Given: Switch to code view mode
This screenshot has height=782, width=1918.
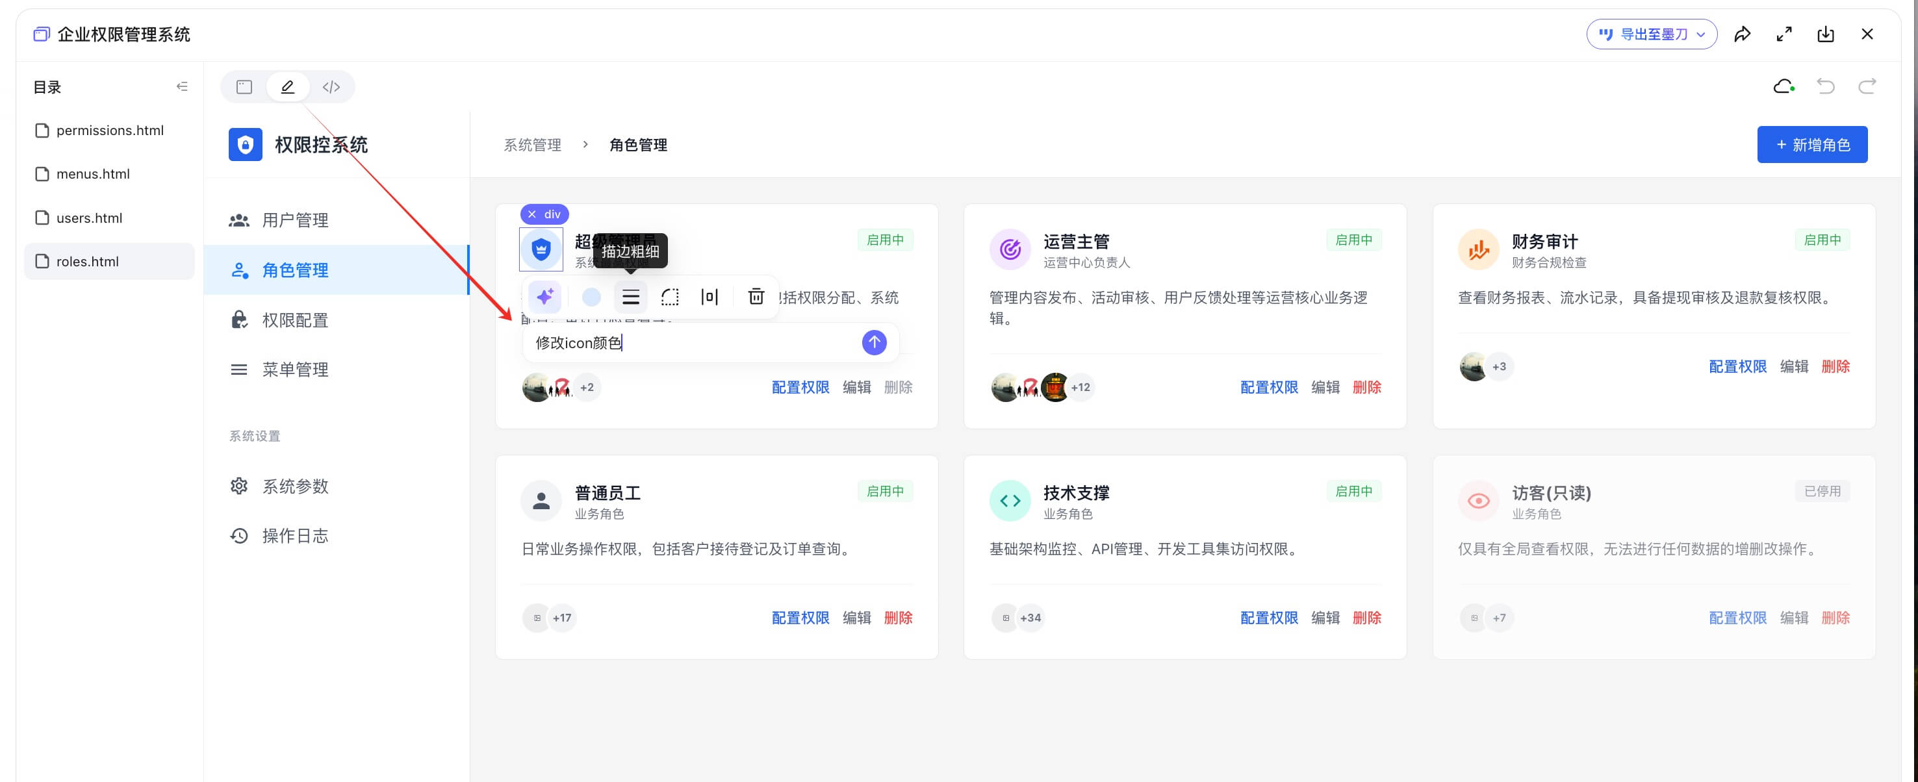Looking at the screenshot, I should tap(331, 87).
